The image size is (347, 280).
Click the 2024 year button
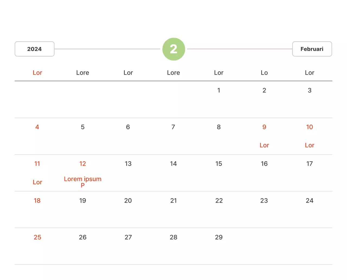(34, 49)
